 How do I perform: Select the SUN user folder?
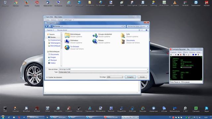(129, 35)
